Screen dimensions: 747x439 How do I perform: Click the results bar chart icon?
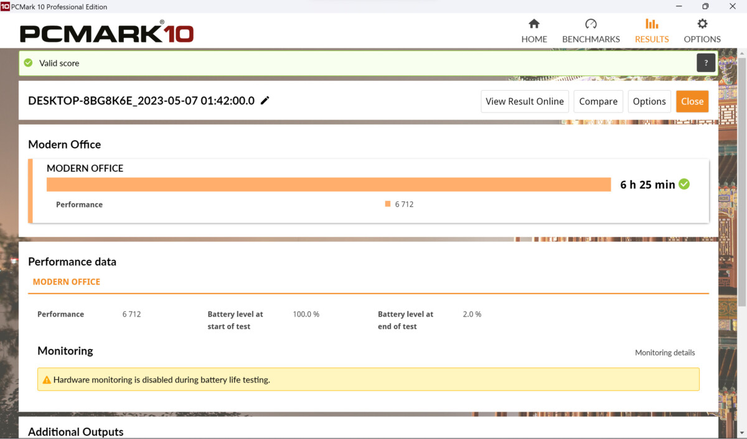click(x=652, y=24)
